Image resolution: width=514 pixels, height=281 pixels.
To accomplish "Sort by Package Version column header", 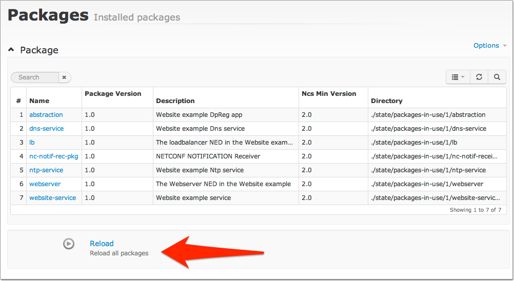I will click(x=113, y=94).
